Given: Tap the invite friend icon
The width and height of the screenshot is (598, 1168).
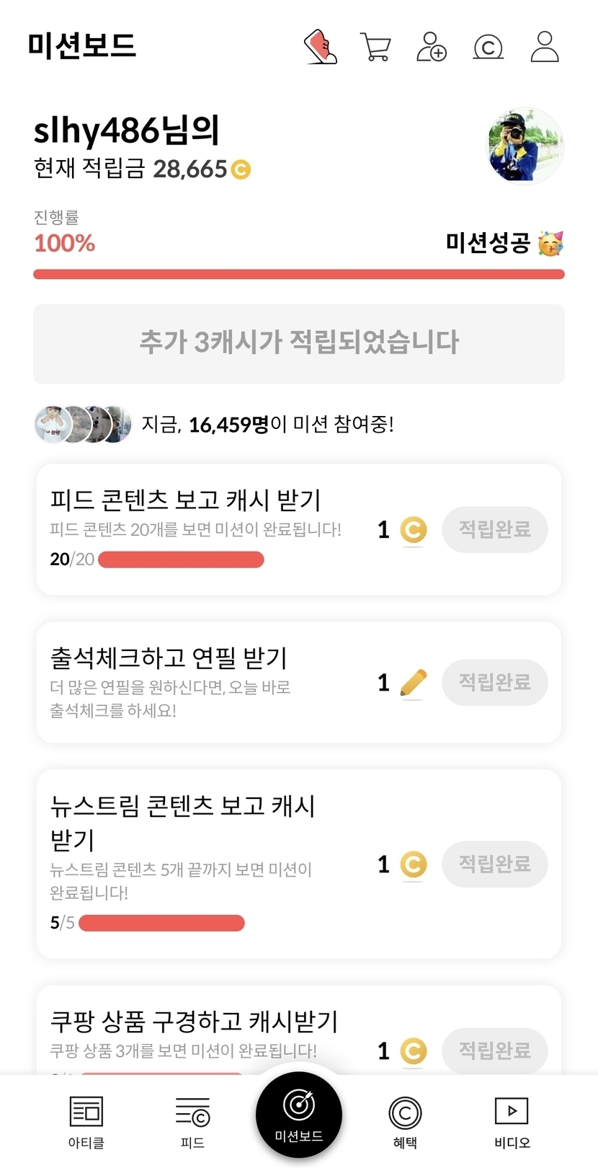Looking at the screenshot, I should (x=432, y=47).
